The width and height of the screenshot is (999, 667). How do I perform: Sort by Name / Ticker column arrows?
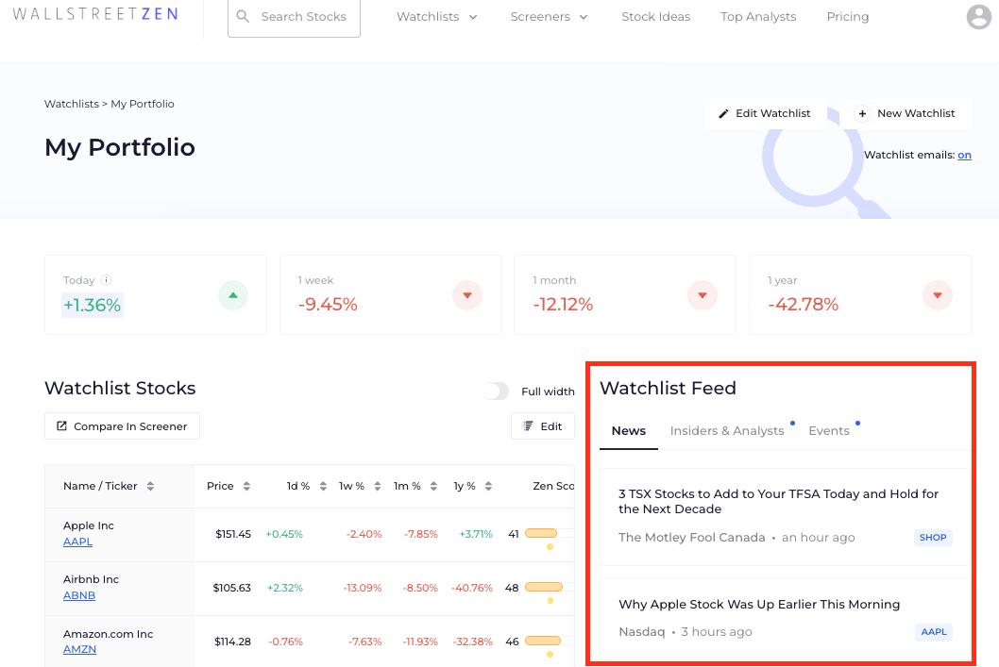tap(150, 486)
